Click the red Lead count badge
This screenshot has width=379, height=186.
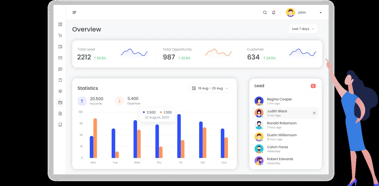pos(313,86)
